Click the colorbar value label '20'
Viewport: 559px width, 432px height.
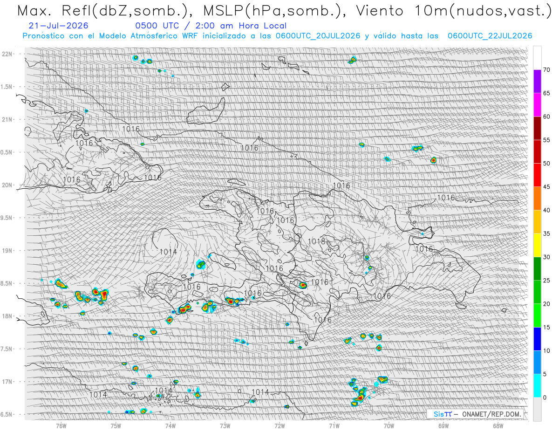tap(546, 304)
